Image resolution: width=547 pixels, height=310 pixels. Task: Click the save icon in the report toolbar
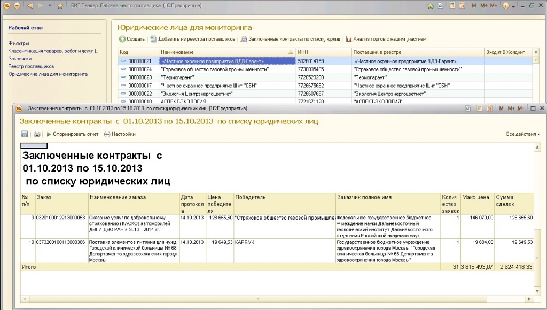(25, 134)
